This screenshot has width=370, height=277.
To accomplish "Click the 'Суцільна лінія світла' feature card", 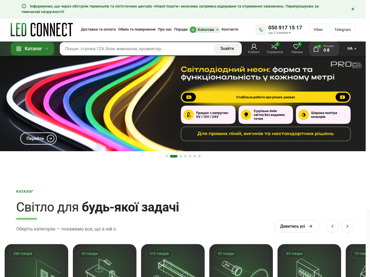I will [x=266, y=115].
